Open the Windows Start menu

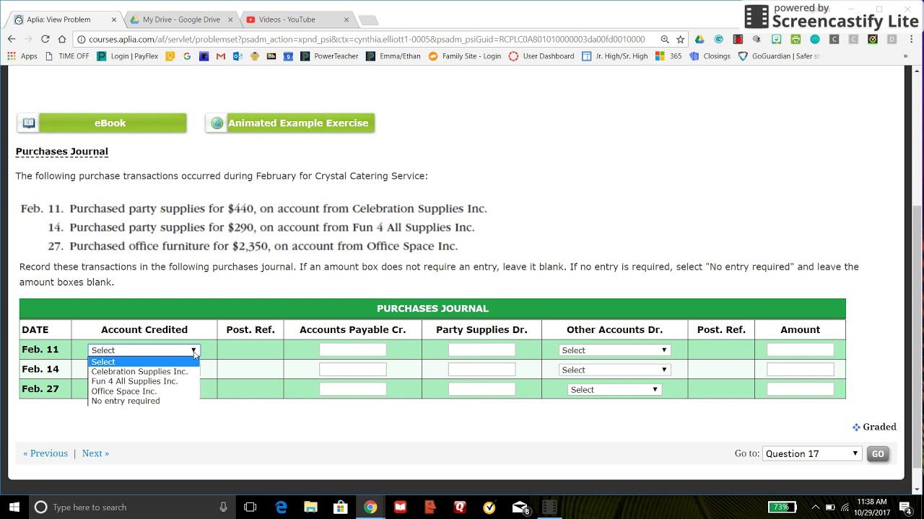click(x=14, y=507)
